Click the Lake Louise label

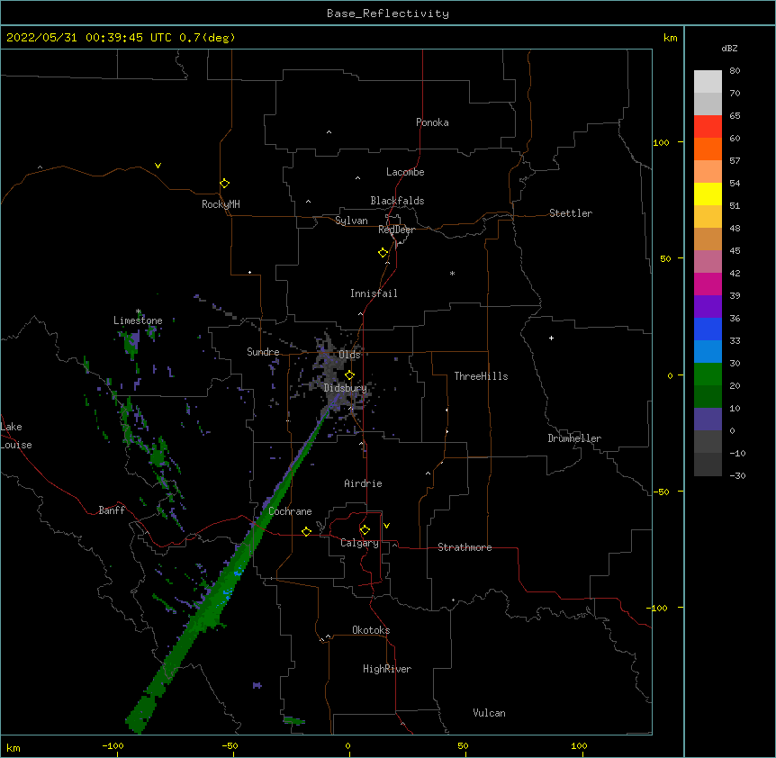pos(15,436)
